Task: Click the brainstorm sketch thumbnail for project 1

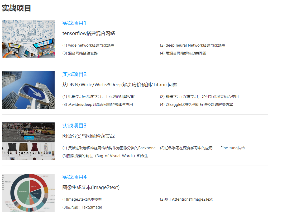Action: tap(28, 39)
